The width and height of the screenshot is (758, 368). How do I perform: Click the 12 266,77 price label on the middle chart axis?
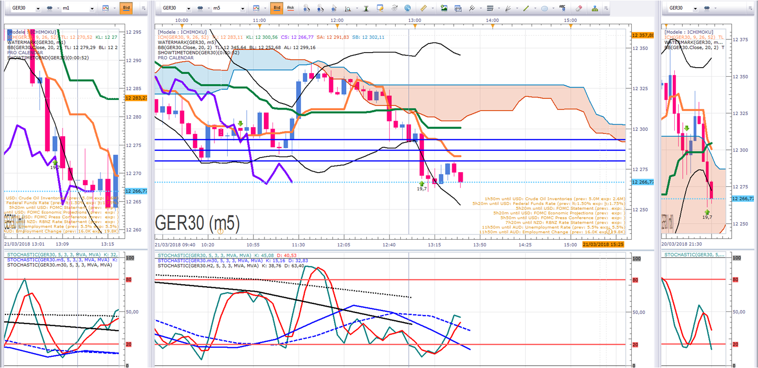(x=642, y=182)
